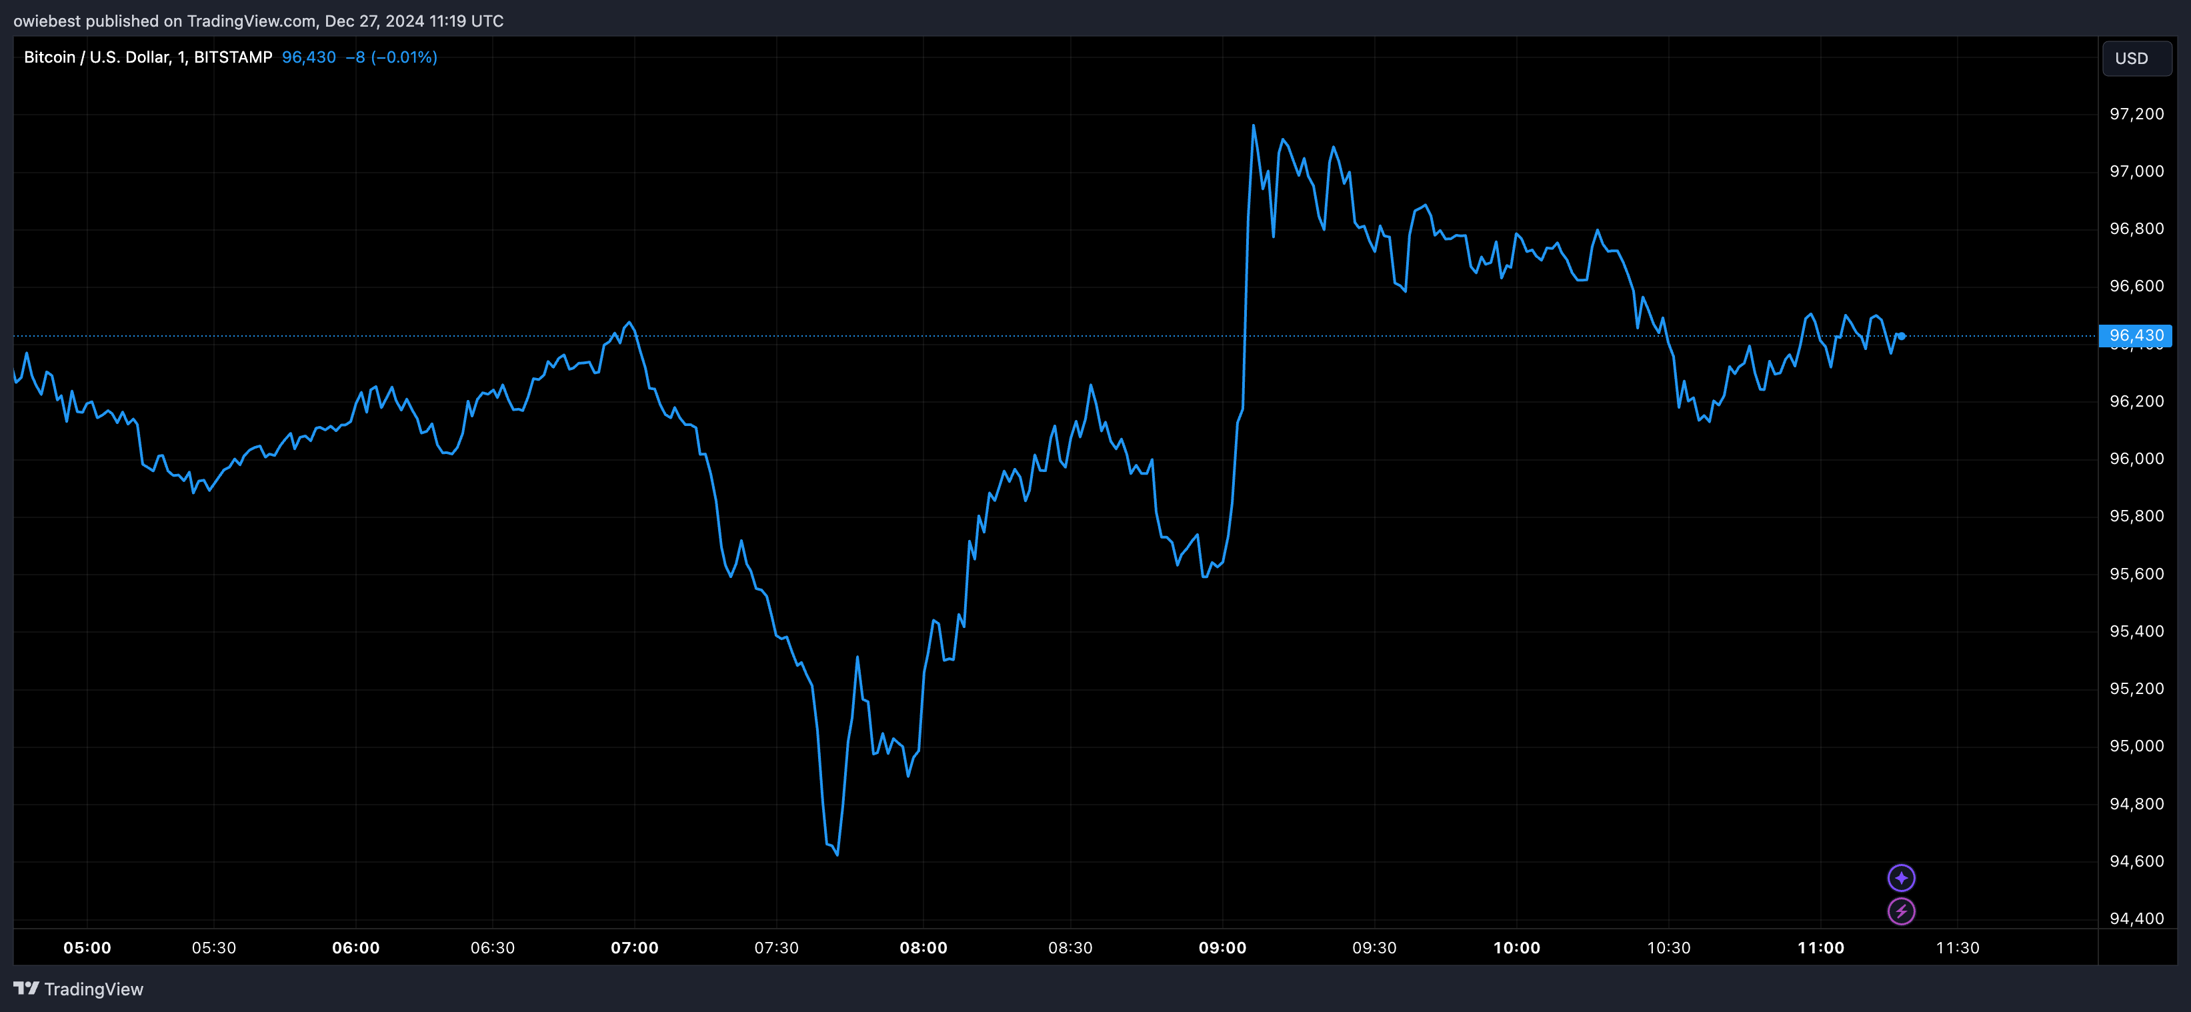Image resolution: width=2191 pixels, height=1012 pixels.
Task: Click the Bitcoin / U.S. Dollar symbol title
Action: click(148, 57)
